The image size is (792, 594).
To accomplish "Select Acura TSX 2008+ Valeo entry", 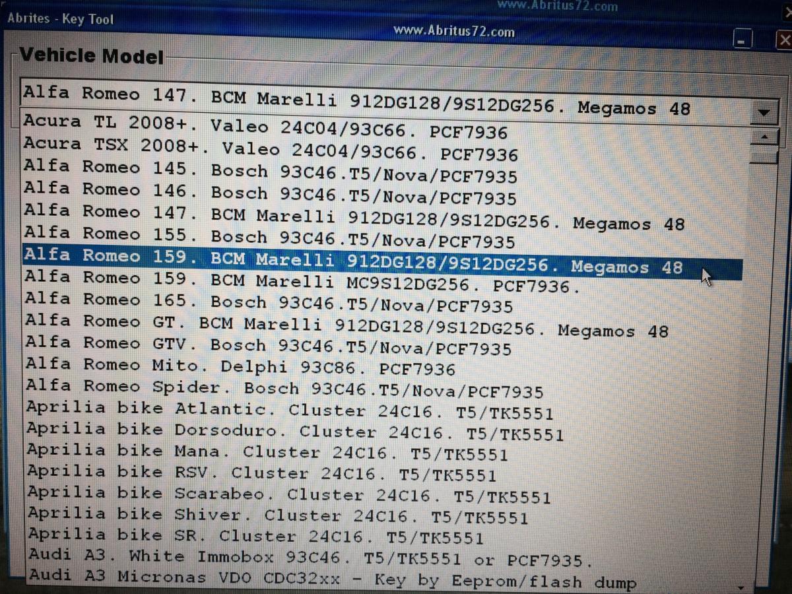I will point(271,149).
